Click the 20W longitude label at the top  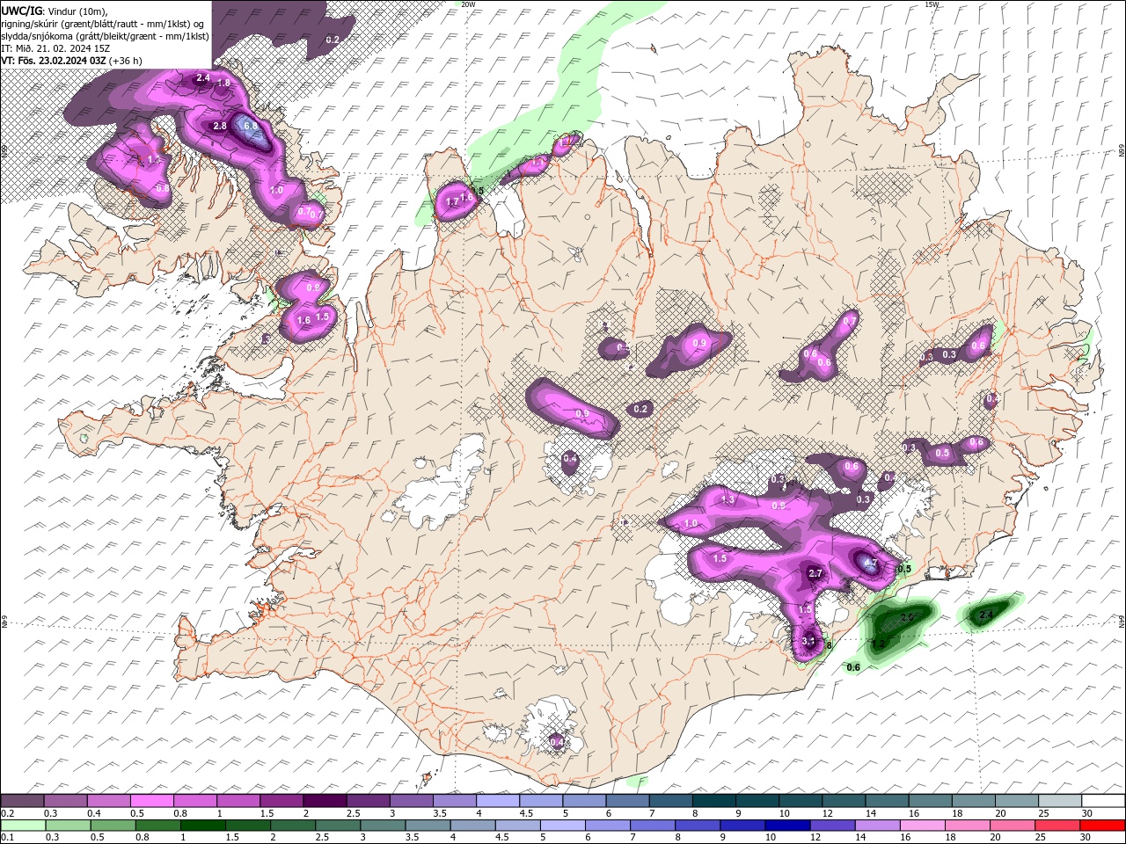click(x=468, y=4)
